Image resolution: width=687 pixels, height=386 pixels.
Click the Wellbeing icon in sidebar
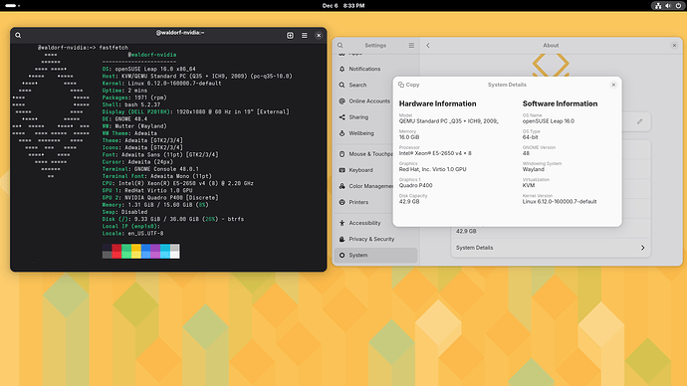coord(343,133)
